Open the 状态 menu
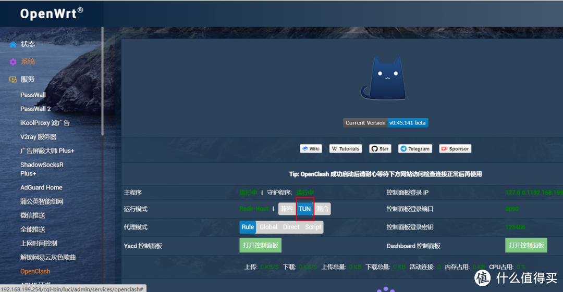 pyautogui.click(x=28, y=44)
